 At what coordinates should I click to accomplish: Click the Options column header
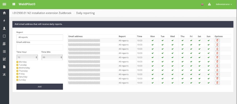pyautogui.click(x=218, y=36)
